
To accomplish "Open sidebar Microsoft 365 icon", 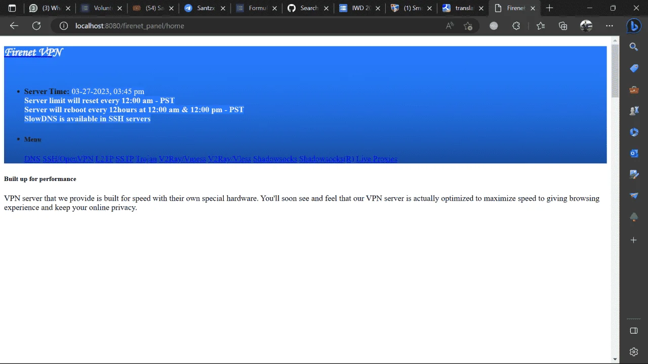I will pos(633,132).
